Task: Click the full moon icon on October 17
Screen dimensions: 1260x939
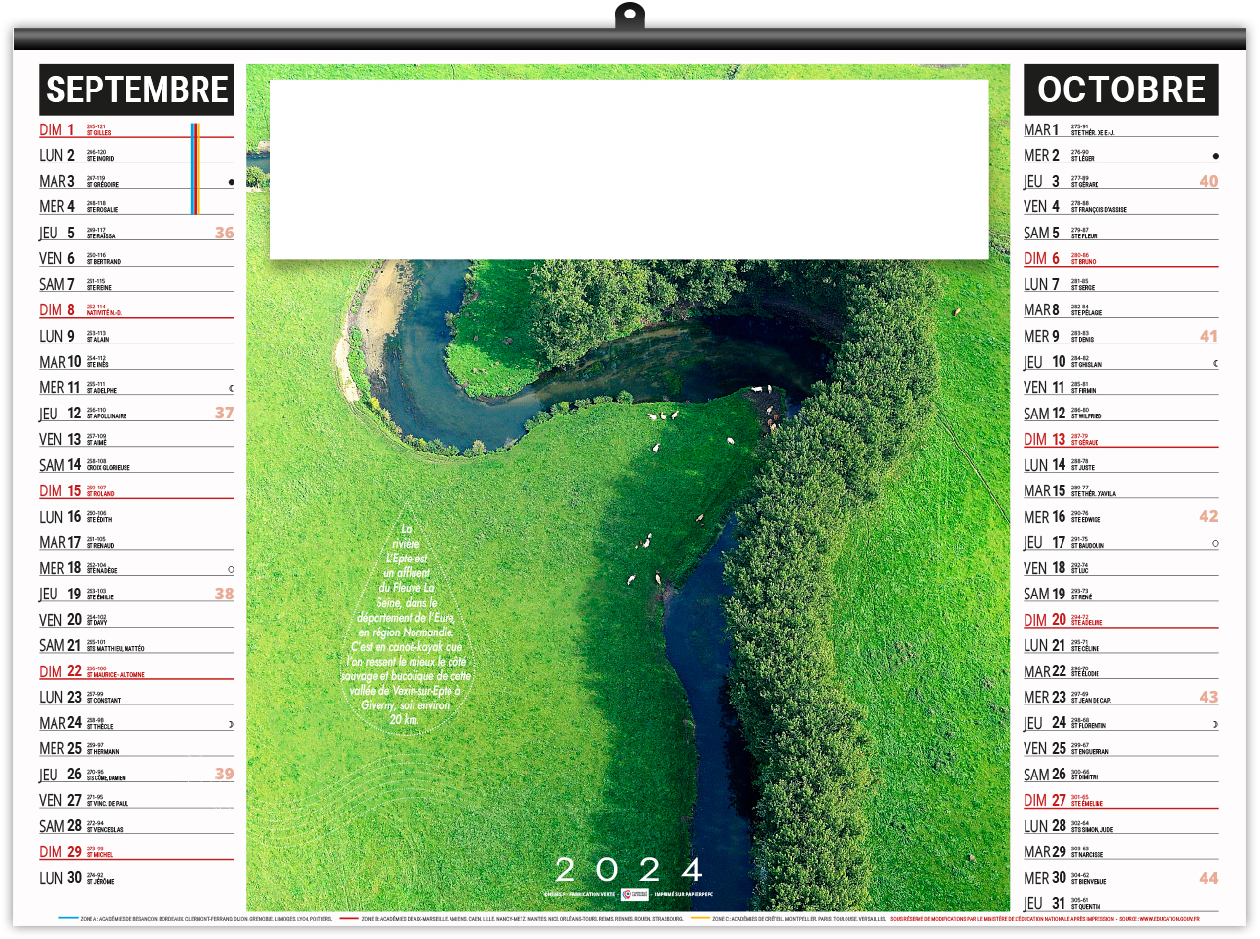Action: tap(1215, 543)
